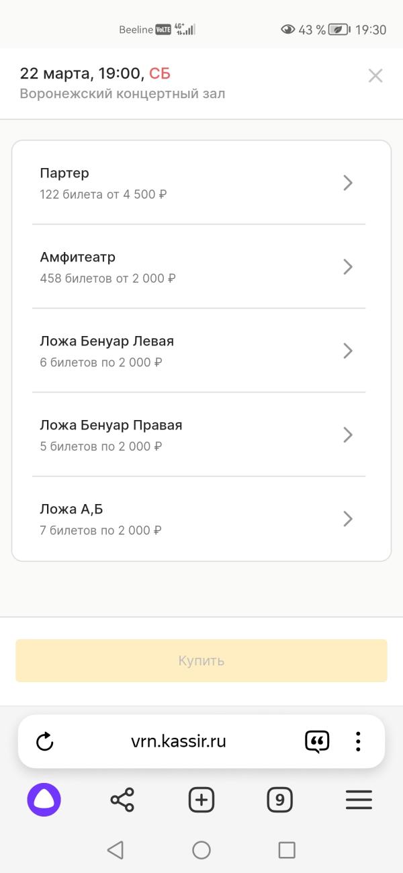The width and height of the screenshot is (403, 873).
Task: Tap the Android home circle button
Action: 201,850
